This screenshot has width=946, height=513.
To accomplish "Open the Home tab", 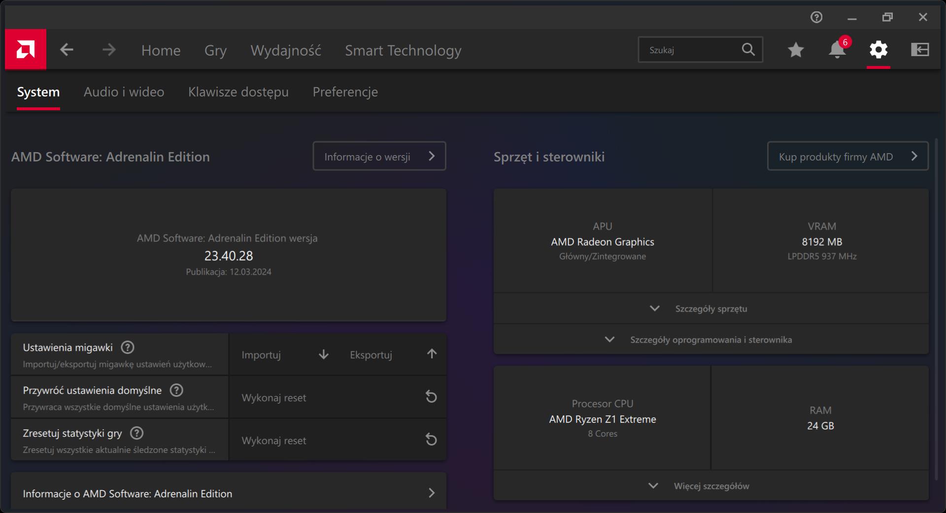I will coord(161,50).
